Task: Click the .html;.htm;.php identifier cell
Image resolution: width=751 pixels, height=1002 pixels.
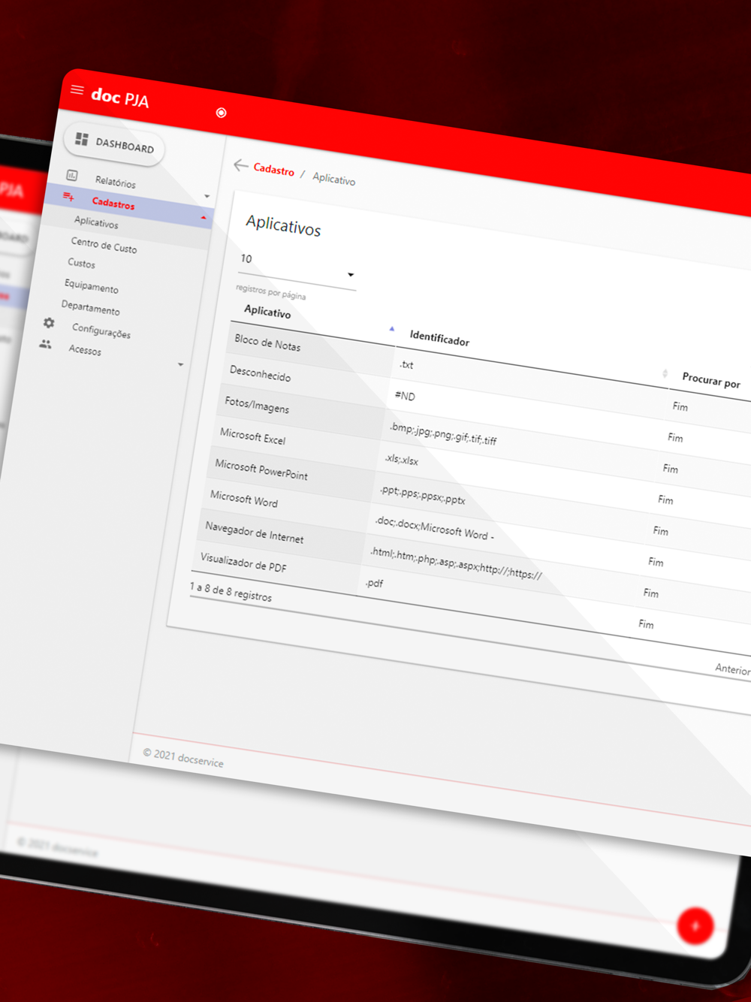Action: [456, 563]
